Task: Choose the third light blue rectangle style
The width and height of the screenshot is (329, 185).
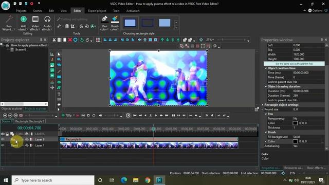Action: coord(164,23)
